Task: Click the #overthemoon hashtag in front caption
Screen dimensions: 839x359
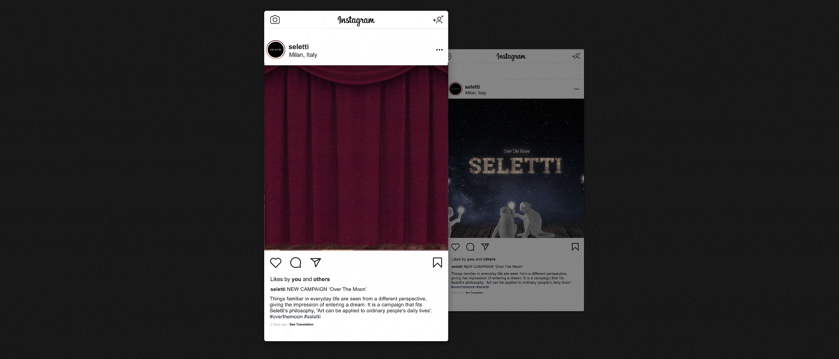Action: point(286,317)
